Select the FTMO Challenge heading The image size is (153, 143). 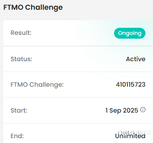[x=33, y=8]
